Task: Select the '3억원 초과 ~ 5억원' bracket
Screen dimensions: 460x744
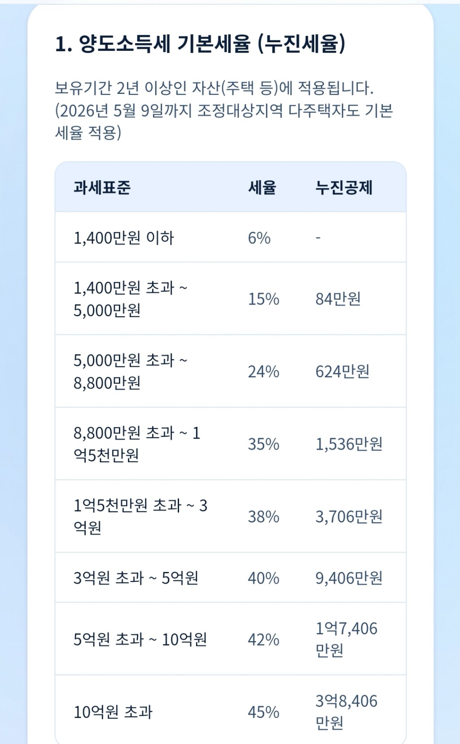Action: pyautogui.click(x=136, y=578)
